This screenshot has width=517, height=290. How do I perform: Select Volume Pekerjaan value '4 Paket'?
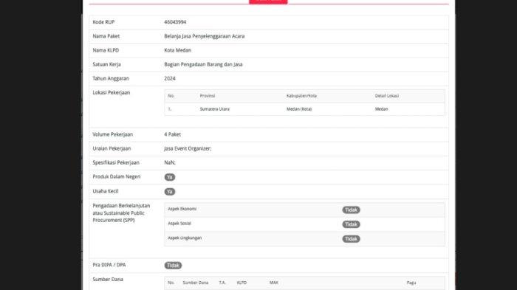(x=172, y=134)
